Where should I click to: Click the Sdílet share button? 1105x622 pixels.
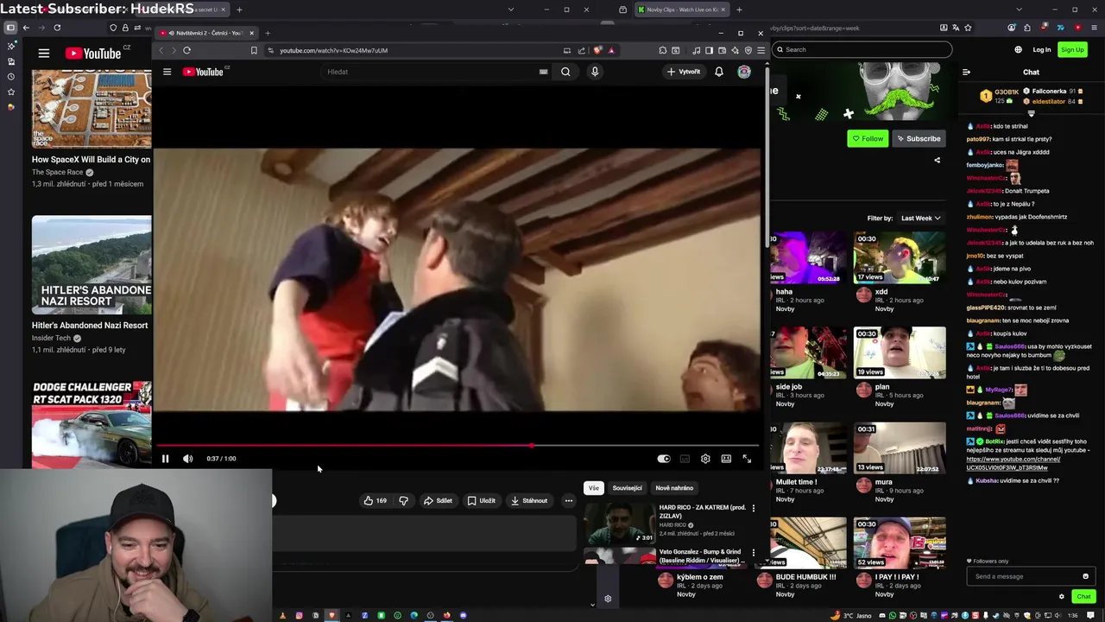click(438, 500)
